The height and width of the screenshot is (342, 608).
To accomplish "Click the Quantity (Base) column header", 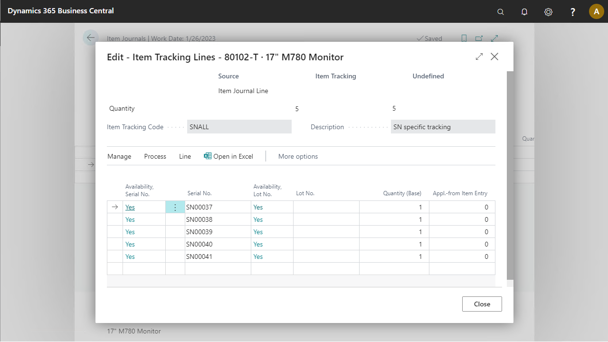I will coord(402,193).
